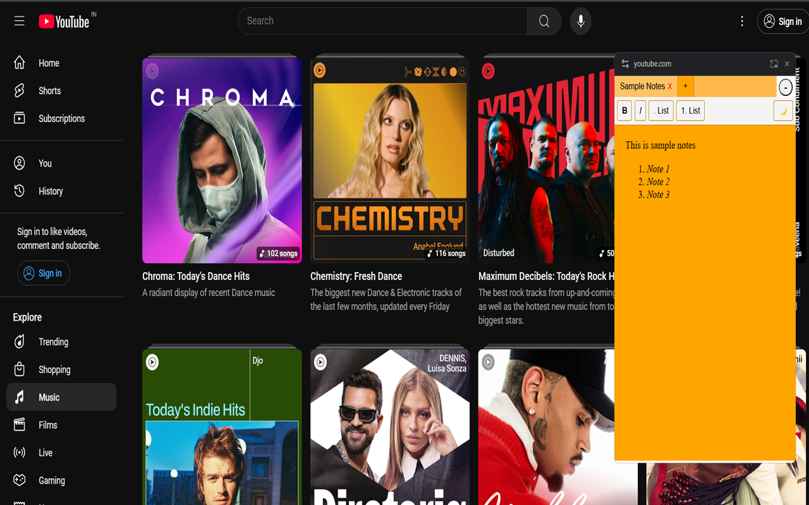Screen dimensions: 809x505
Task: Click the 'Note 1' list item
Action: click(x=658, y=169)
